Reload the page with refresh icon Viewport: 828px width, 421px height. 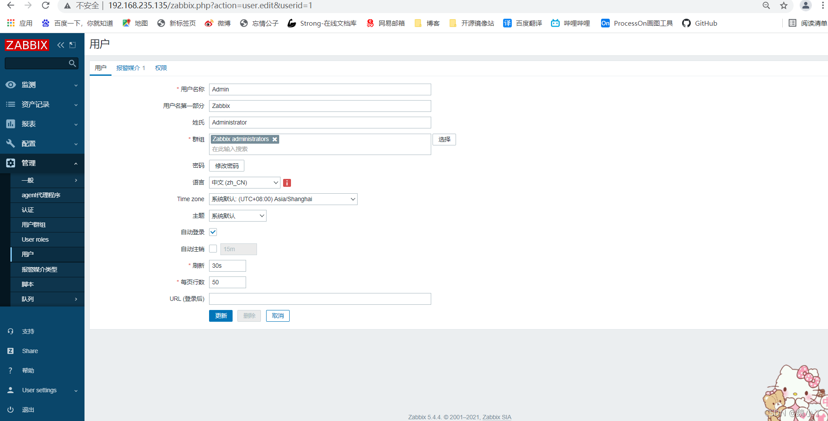coord(45,5)
